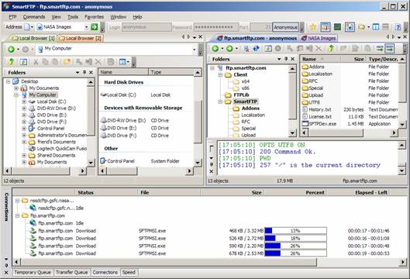Refresh the remote ftp.smartftp.com listing
The width and height of the screenshot is (410, 279).
pyautogui.click(x=268, y=48)
